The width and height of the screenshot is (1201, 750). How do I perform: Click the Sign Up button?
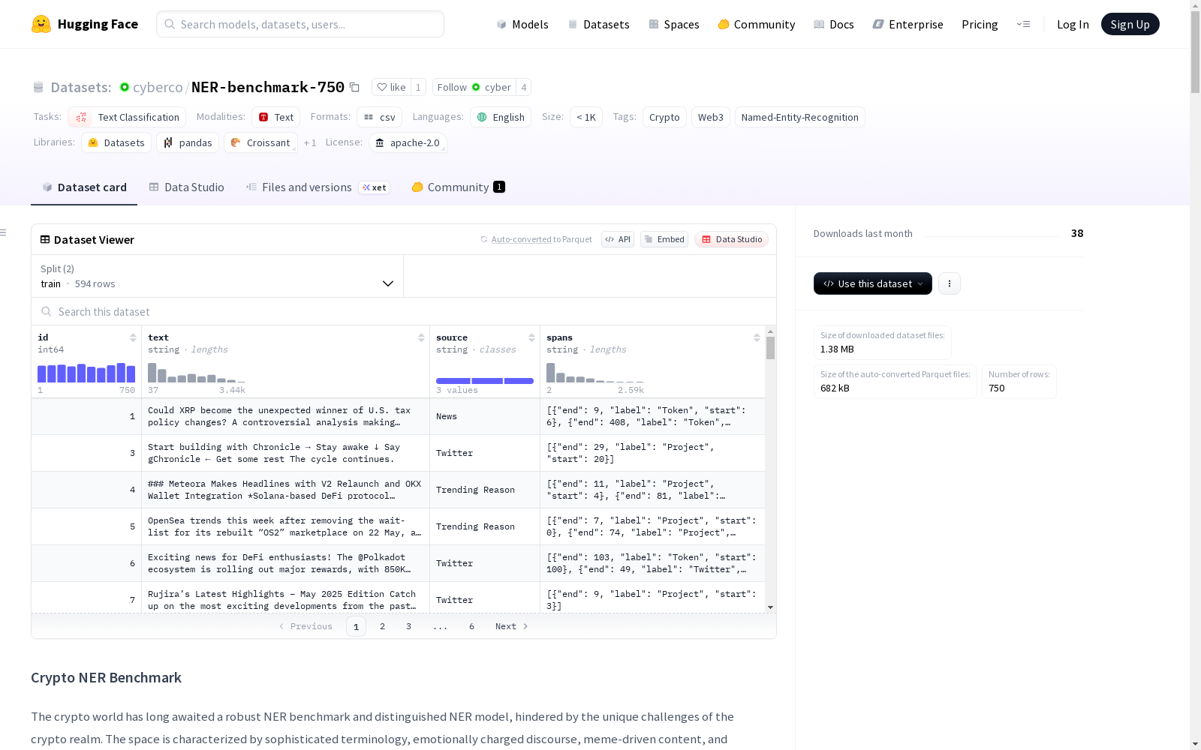click(x=1130, y=24)
